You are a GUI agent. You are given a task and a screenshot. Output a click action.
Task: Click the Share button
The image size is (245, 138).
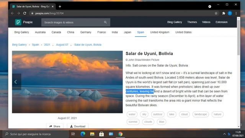tap(55, 126)
